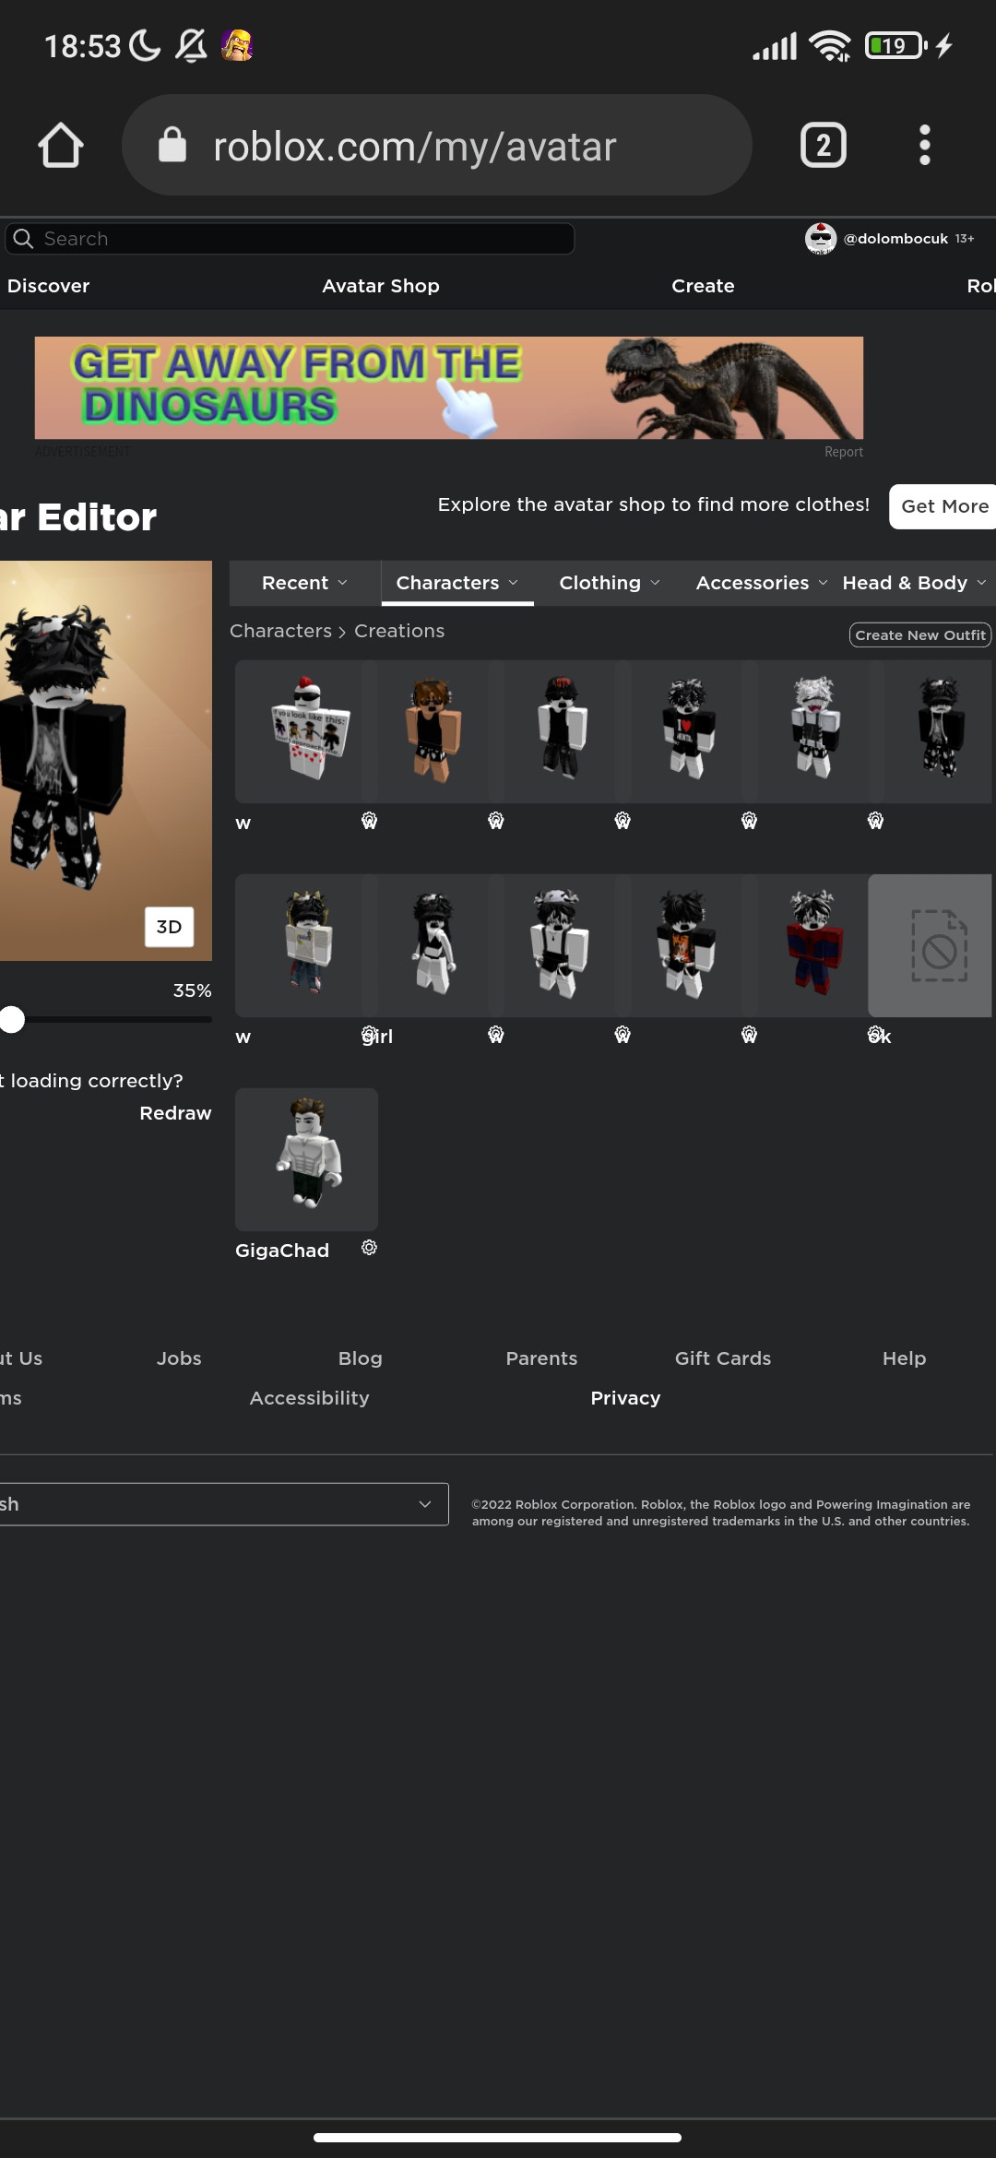Viewport: 996px width, 2158px height.
Task: Click Create New Outfit button
Action: (919, 634)
